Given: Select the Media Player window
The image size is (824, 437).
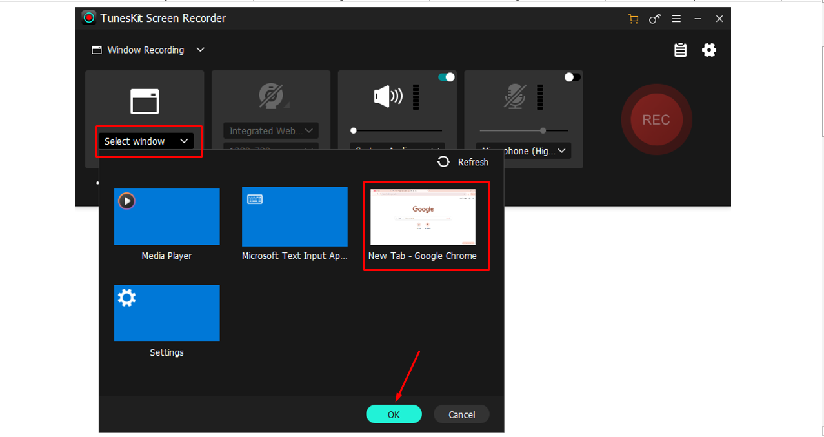Looking at the screenshot, I should coord(166,216).
